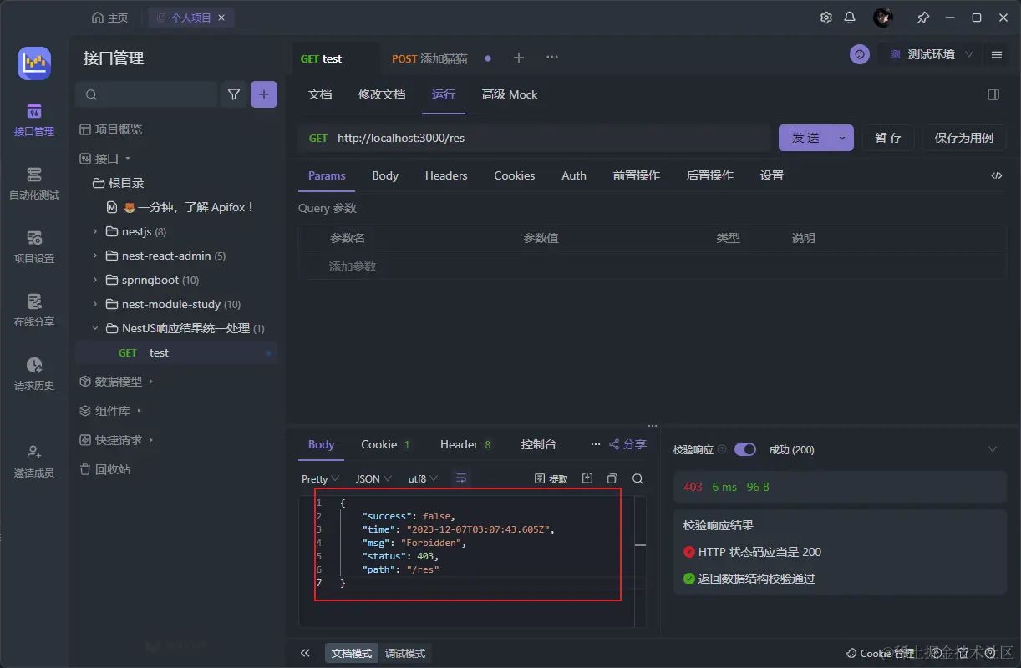The image size is (1021, 668).
Task: Copy the response body icon
Action: 612,478
